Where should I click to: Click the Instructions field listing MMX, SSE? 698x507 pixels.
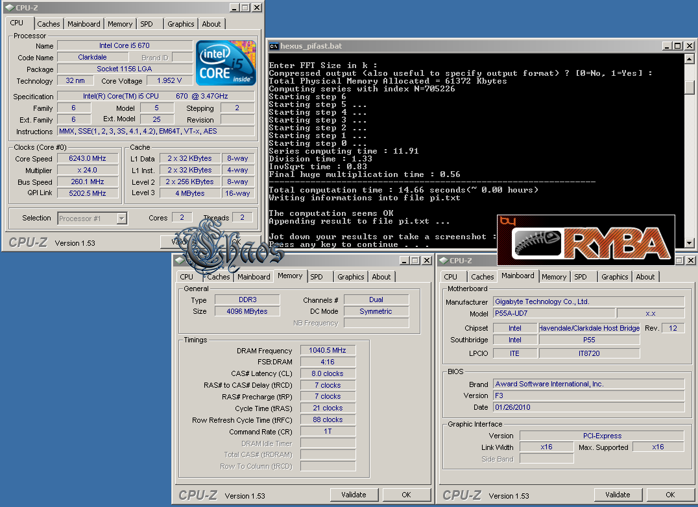coord(156,131)
